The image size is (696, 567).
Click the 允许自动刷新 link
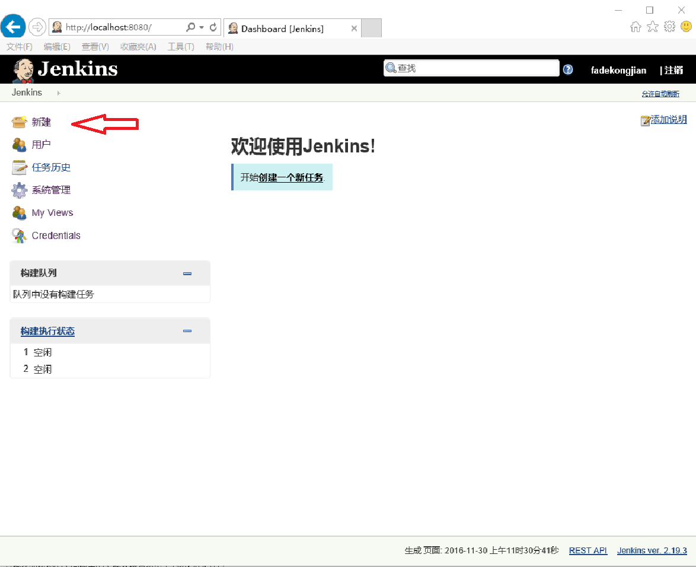(660, 94)
